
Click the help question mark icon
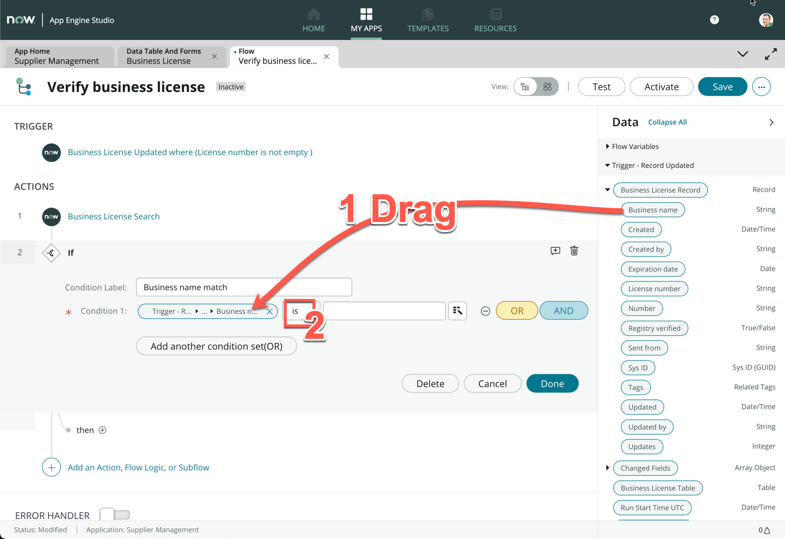pos(714,20)
